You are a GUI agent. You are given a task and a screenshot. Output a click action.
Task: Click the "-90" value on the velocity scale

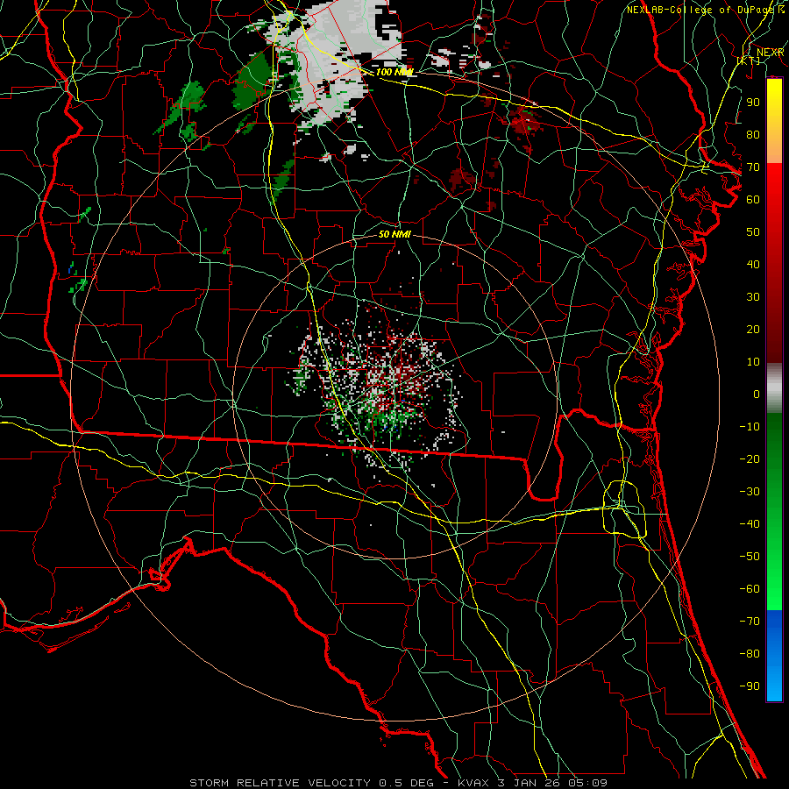(x=750, y=686)
